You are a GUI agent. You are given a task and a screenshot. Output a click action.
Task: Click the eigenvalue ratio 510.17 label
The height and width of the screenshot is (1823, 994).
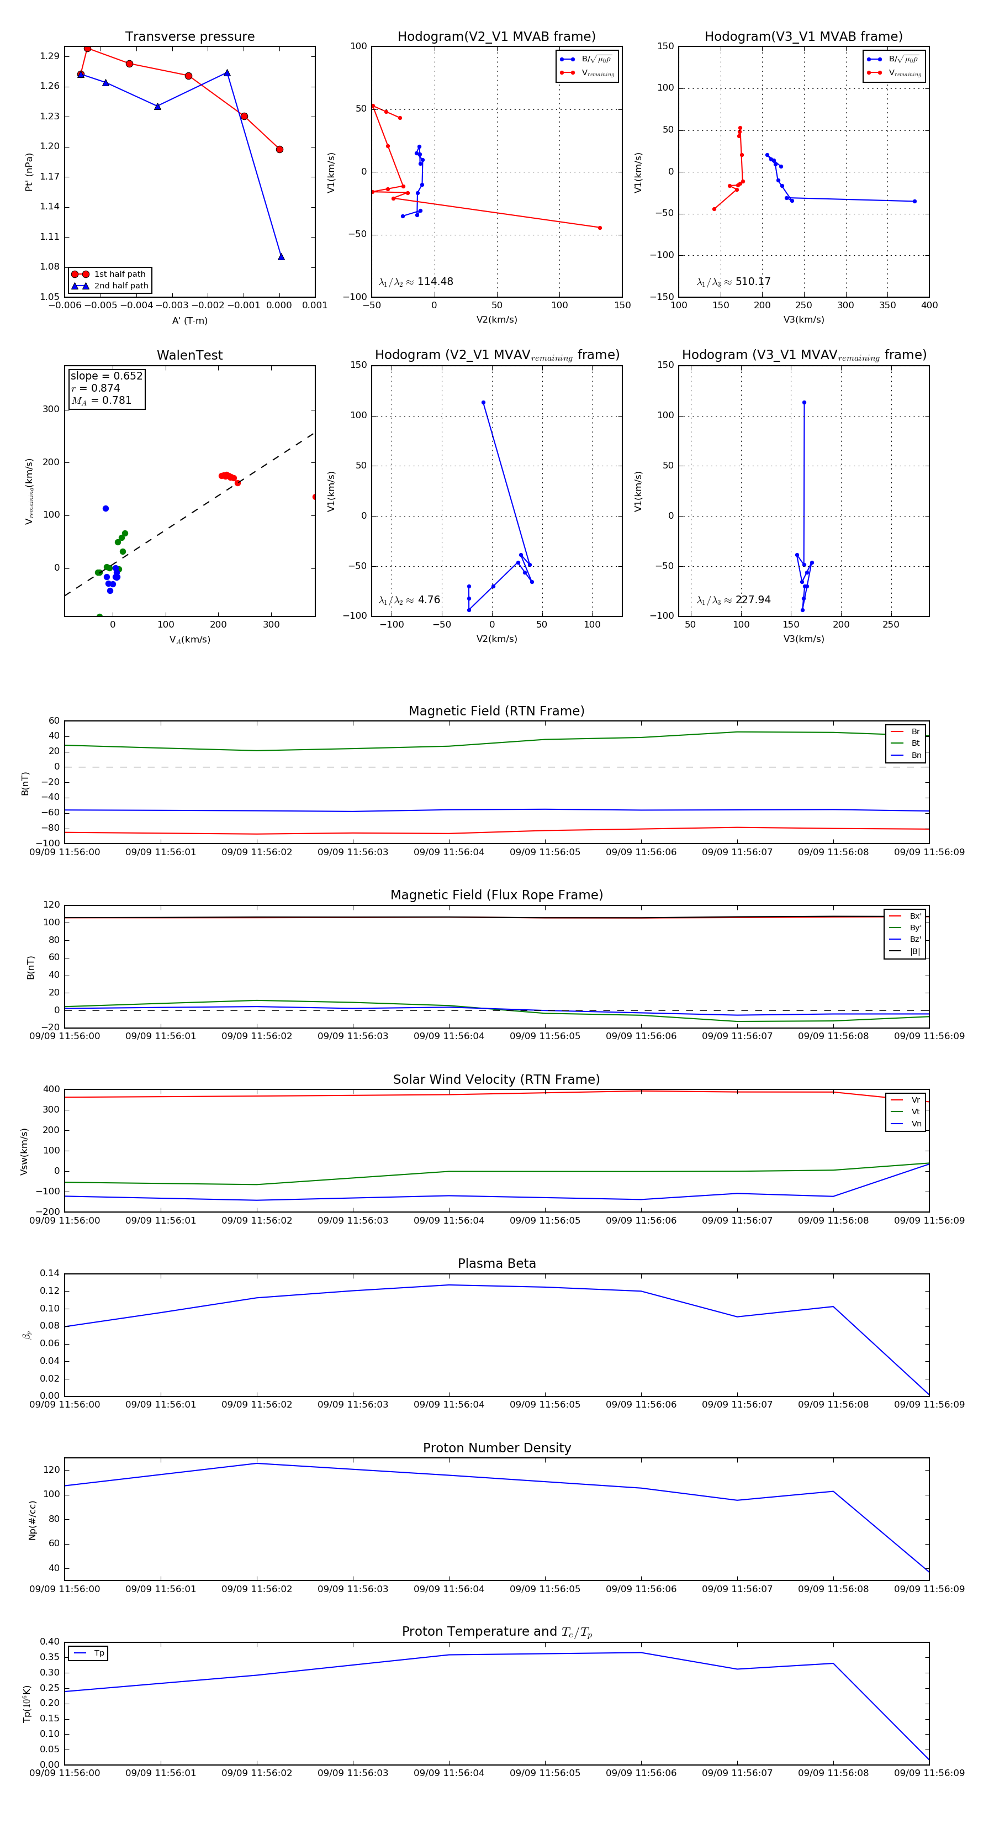(x=734, y=282)
